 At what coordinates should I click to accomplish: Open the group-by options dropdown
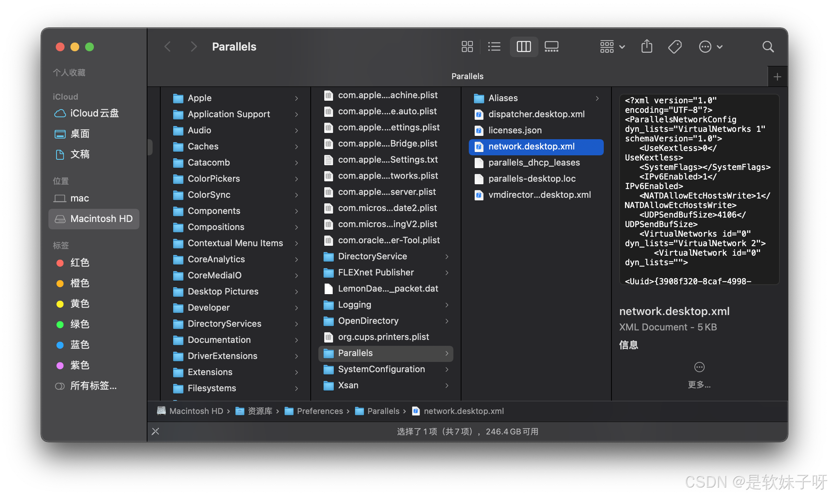tap(612, 47)
